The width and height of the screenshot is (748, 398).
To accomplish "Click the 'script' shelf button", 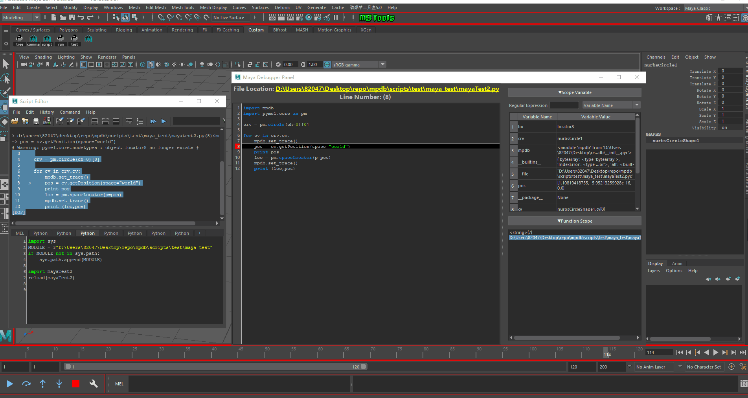I will tap(47, 40).
